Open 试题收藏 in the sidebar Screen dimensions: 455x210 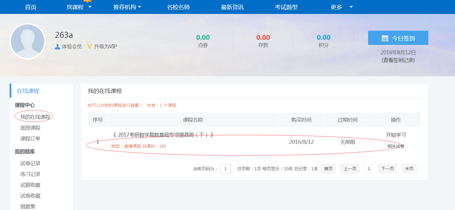click(x=30, y=185)
